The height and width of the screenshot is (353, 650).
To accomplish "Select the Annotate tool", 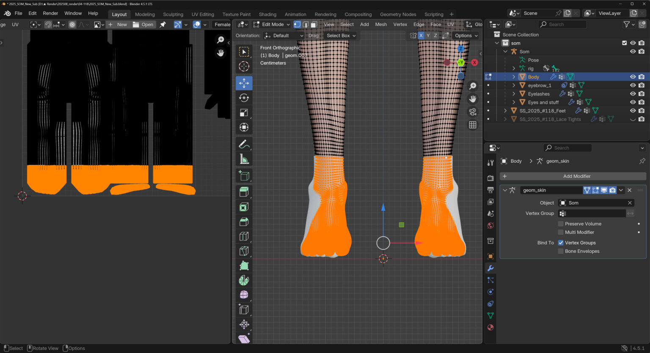I will click(x=244, y=145).
